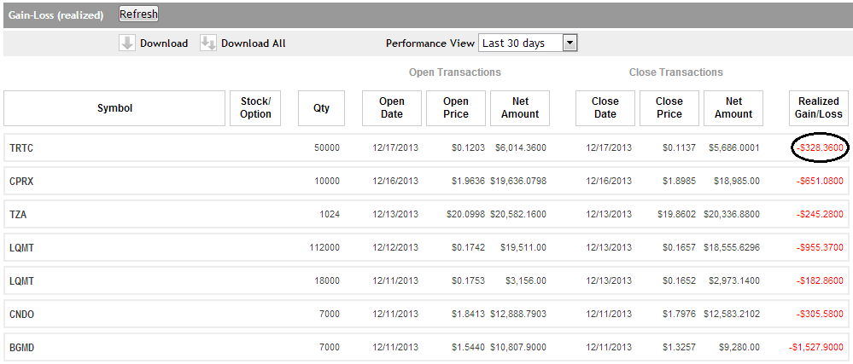This screenshot has width=853, height=364.
Task: Click the Open Price column header
Action: click(x=456, y=108)
